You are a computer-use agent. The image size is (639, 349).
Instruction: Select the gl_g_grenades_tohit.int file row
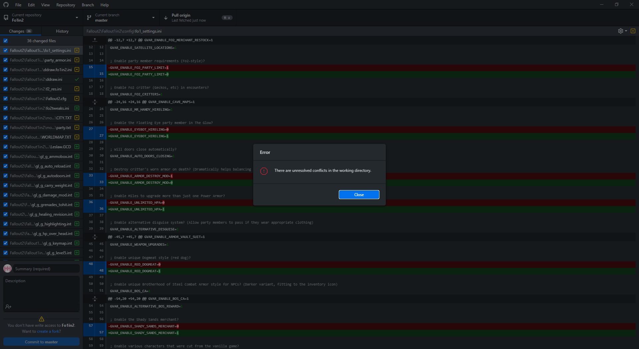tap(41, 204)
